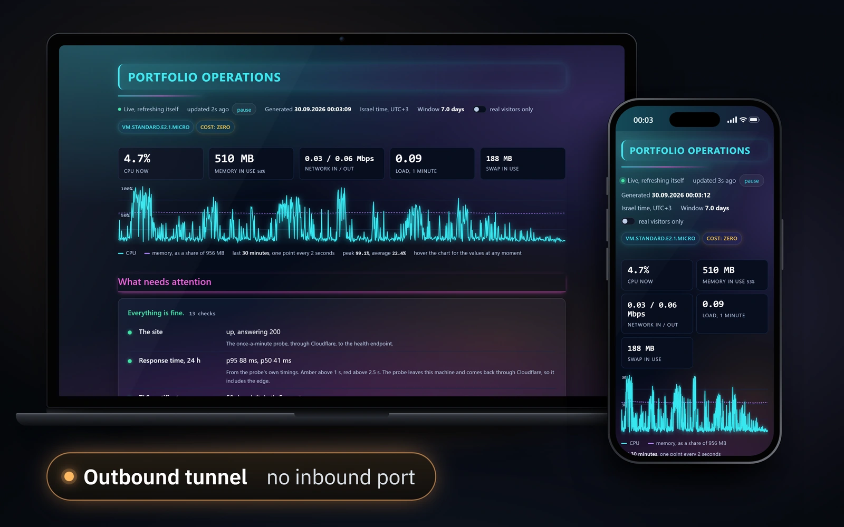This screenshot has height=527, width=844.
Task: Click peak 99.1%, average 22.4% text
Action: (x=374, y=253)
